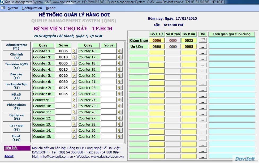Click the ... button on the Khám thườ row

click(x=203, y=40)
